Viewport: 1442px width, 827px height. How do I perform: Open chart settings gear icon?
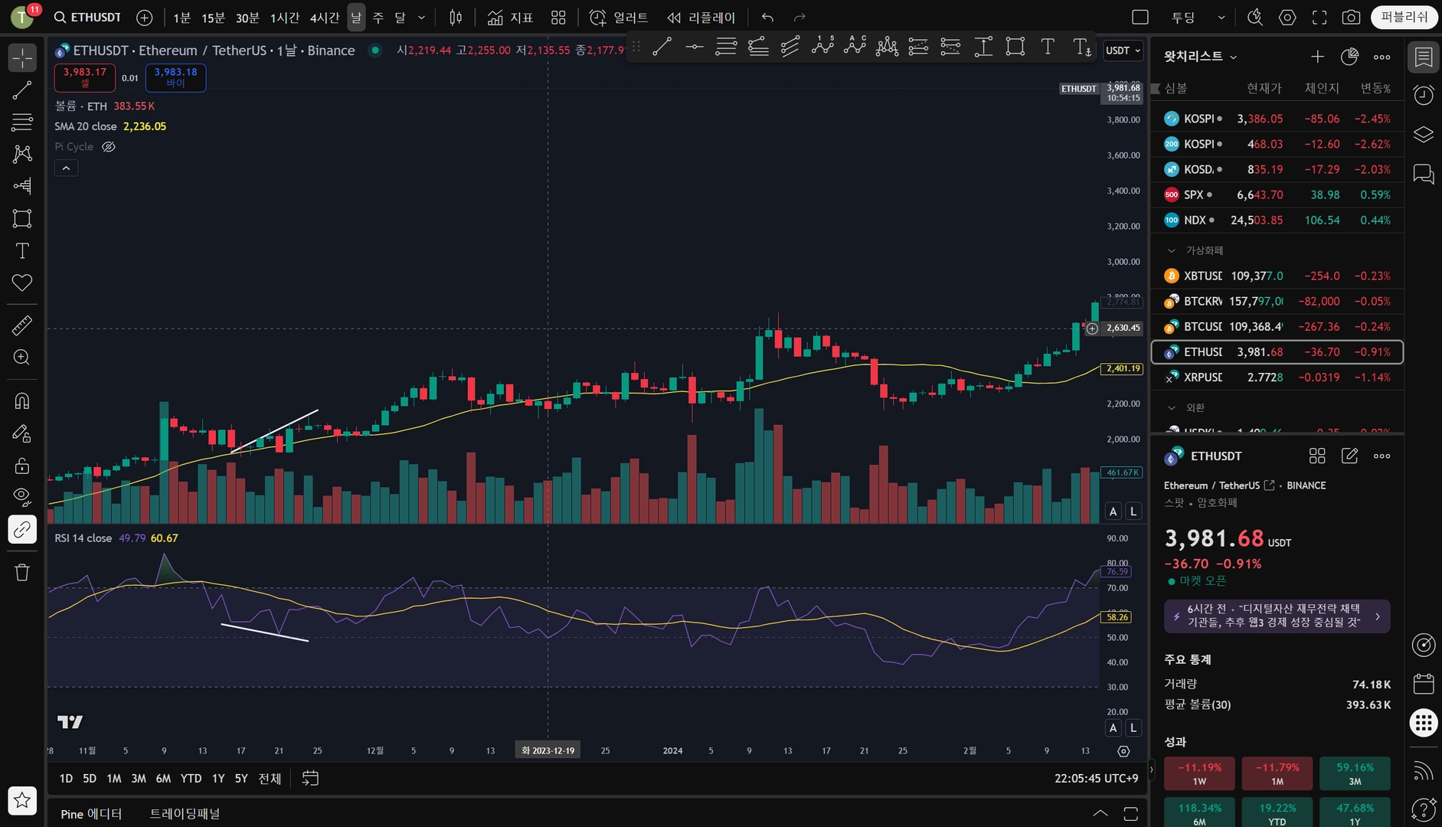point(1287,17)
